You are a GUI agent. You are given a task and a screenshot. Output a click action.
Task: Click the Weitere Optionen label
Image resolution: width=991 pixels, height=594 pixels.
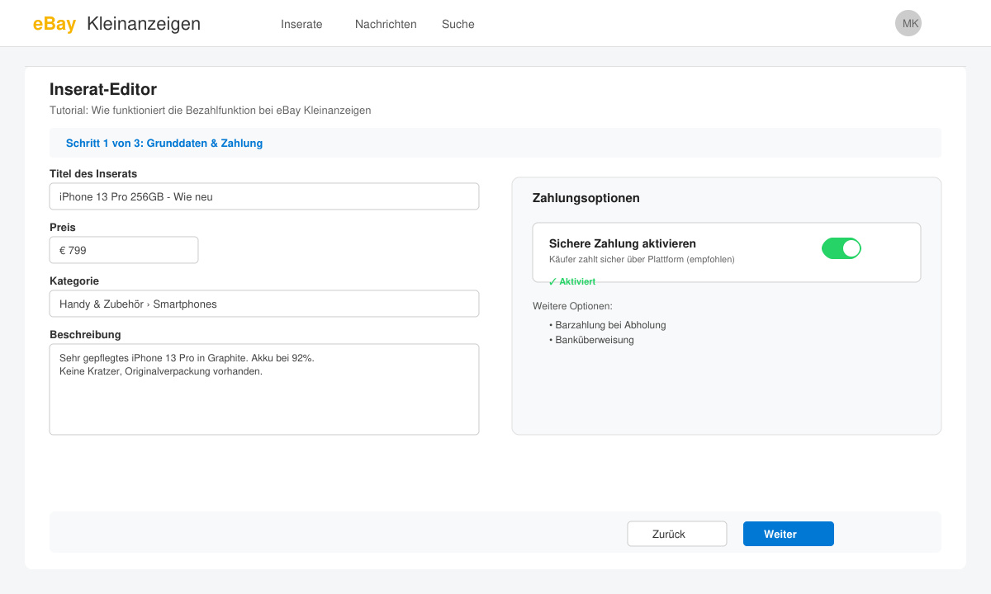[x=572, y=306]
